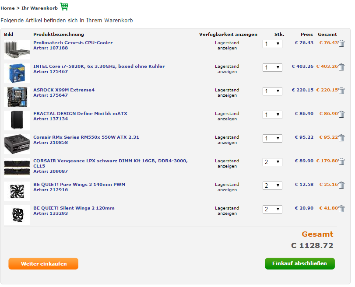Show Lagerstand for Corsair RM550x

[x=227, y=140]
